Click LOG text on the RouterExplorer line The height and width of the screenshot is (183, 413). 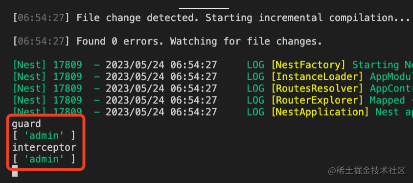(x=255, y=100)
